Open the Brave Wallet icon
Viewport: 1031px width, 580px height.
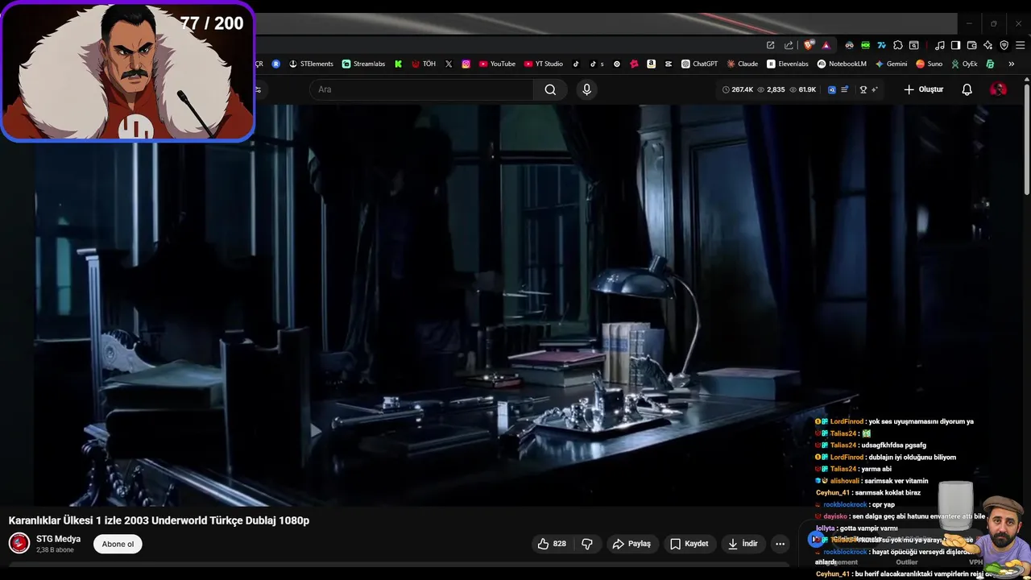click(x=972, y=45)
